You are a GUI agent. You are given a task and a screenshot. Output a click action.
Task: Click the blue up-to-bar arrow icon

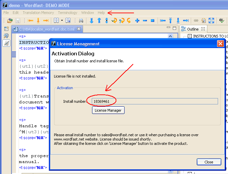(171, 21)
